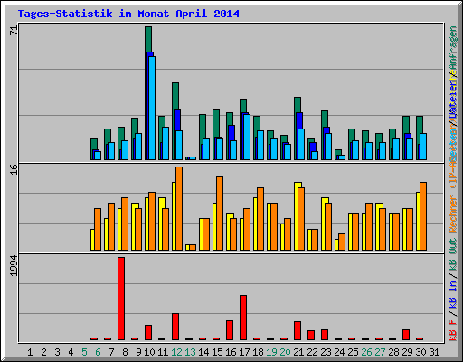This screenshot has height=362, width=463.
Task: Click day label '14' on the x-axis
Action: point(203,352)
